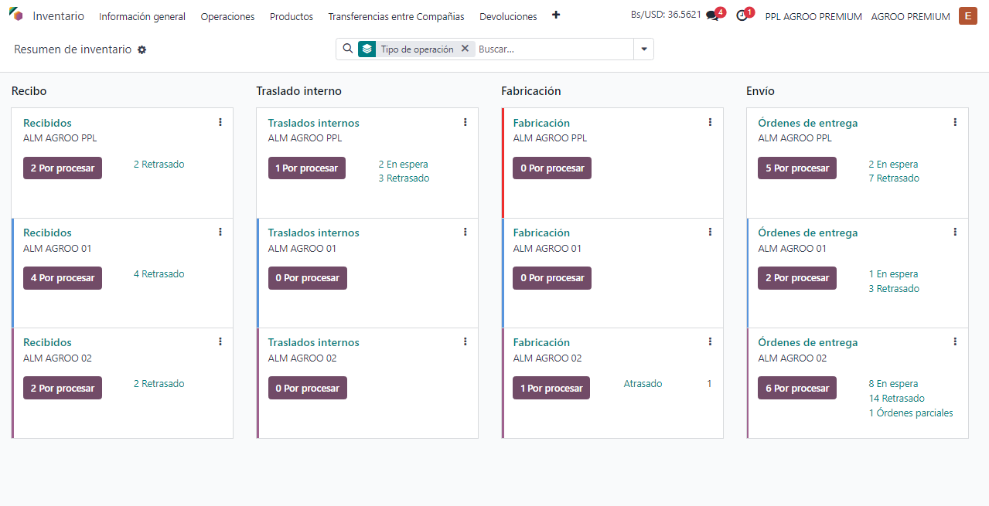Screen dimensions: 989x506
Task: Click the user avatar E icon
Action: [967, 15]
